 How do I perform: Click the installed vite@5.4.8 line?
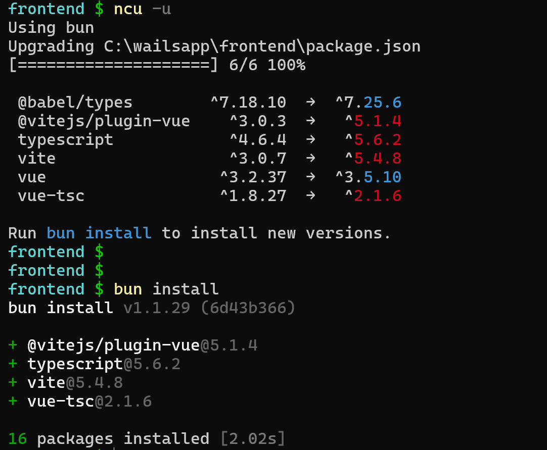click(75, 383)
